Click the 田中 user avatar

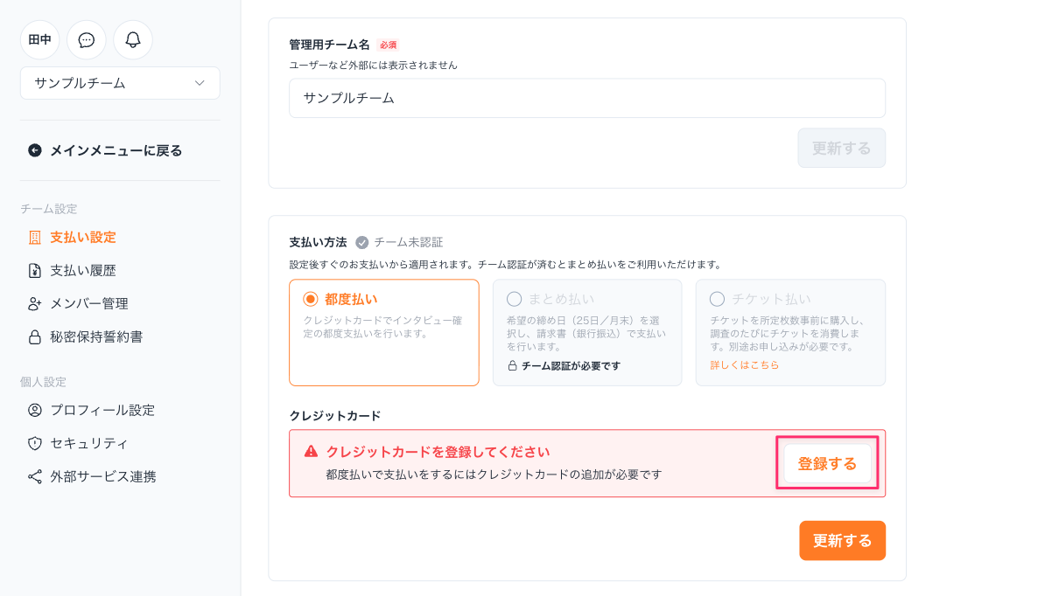tap(40, 40)
